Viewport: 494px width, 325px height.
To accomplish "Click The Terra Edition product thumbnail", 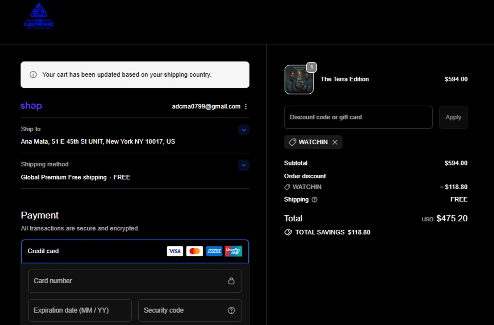I will (x=299, y=80).
